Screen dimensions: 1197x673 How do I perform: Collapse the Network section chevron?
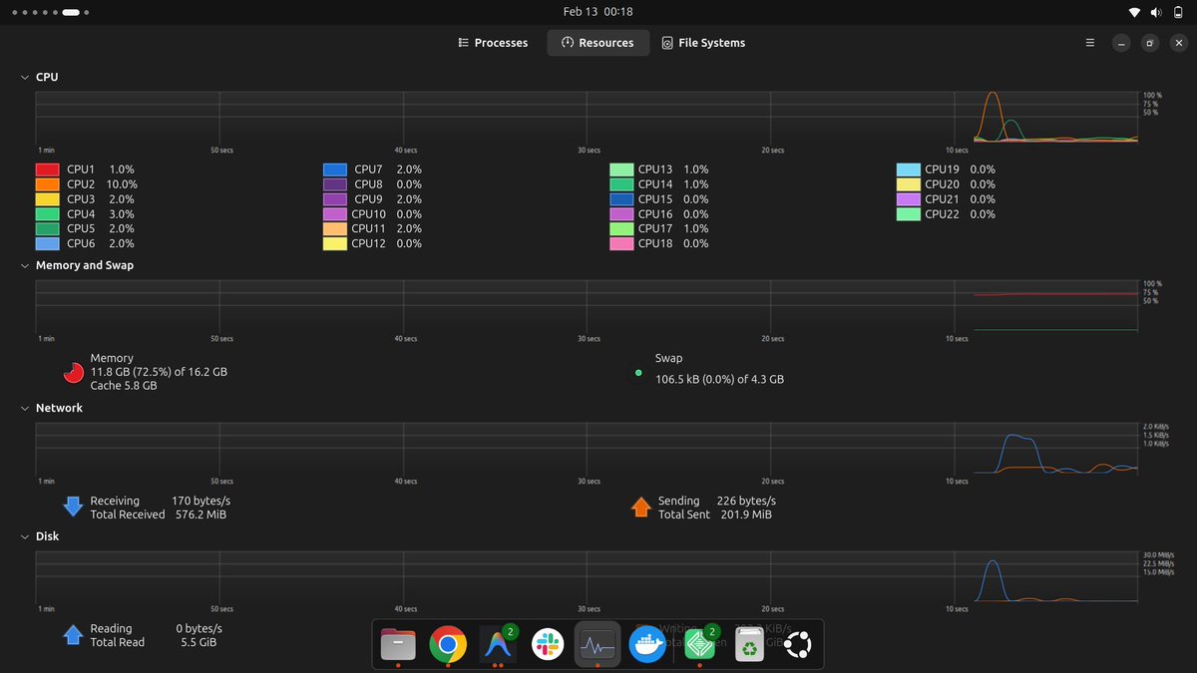(25, 408)
